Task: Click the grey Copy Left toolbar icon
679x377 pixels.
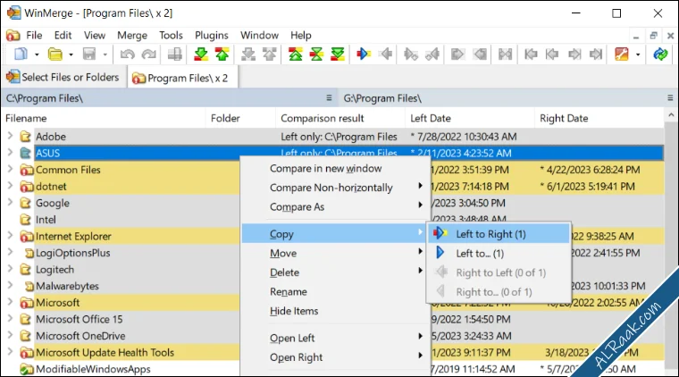Action: (385, 54)
